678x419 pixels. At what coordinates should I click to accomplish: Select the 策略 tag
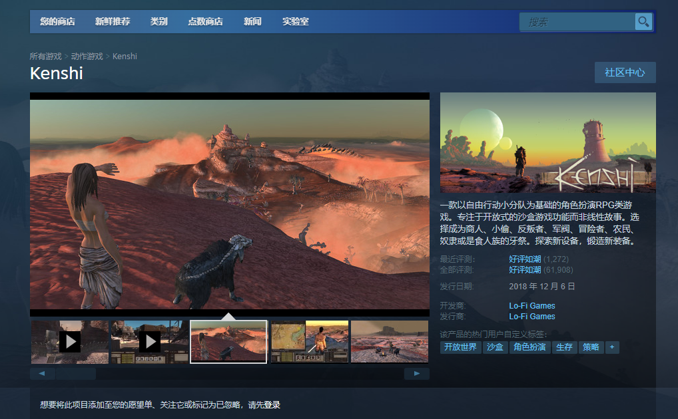[x=591, y=347]
